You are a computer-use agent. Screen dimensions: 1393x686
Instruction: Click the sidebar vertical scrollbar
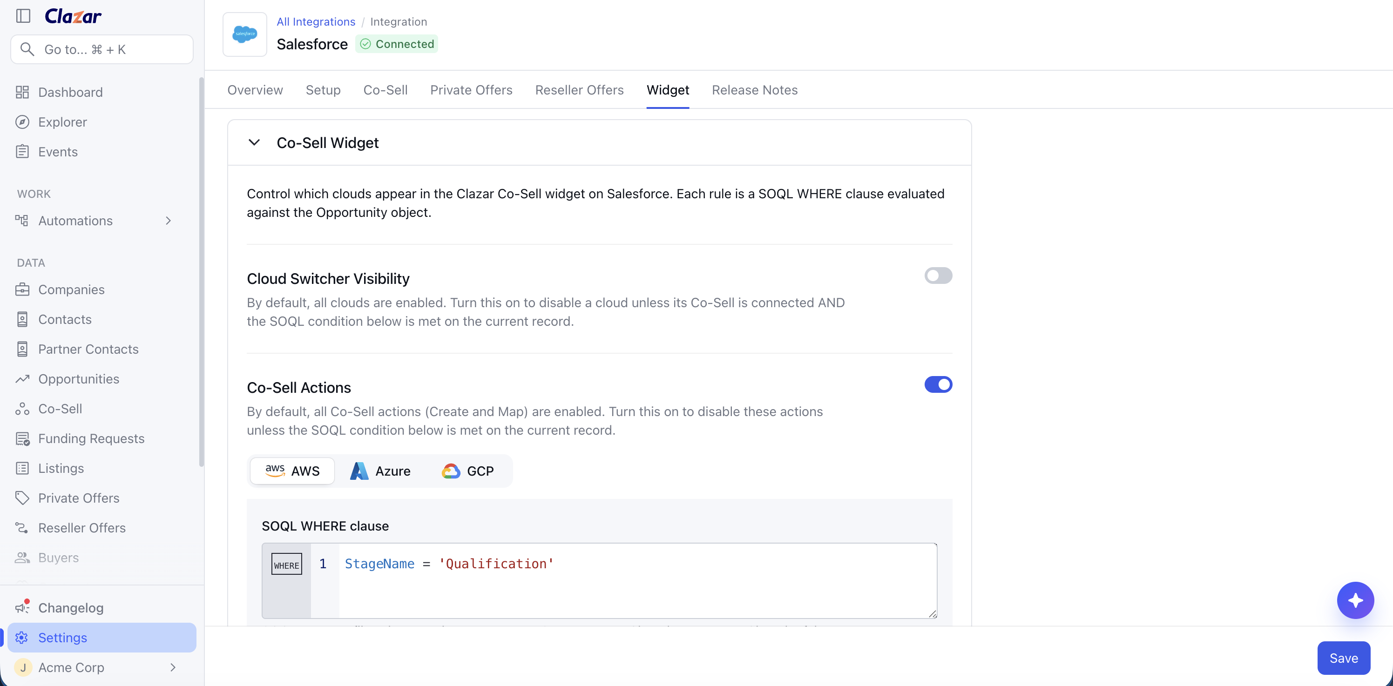coord(202,272)
